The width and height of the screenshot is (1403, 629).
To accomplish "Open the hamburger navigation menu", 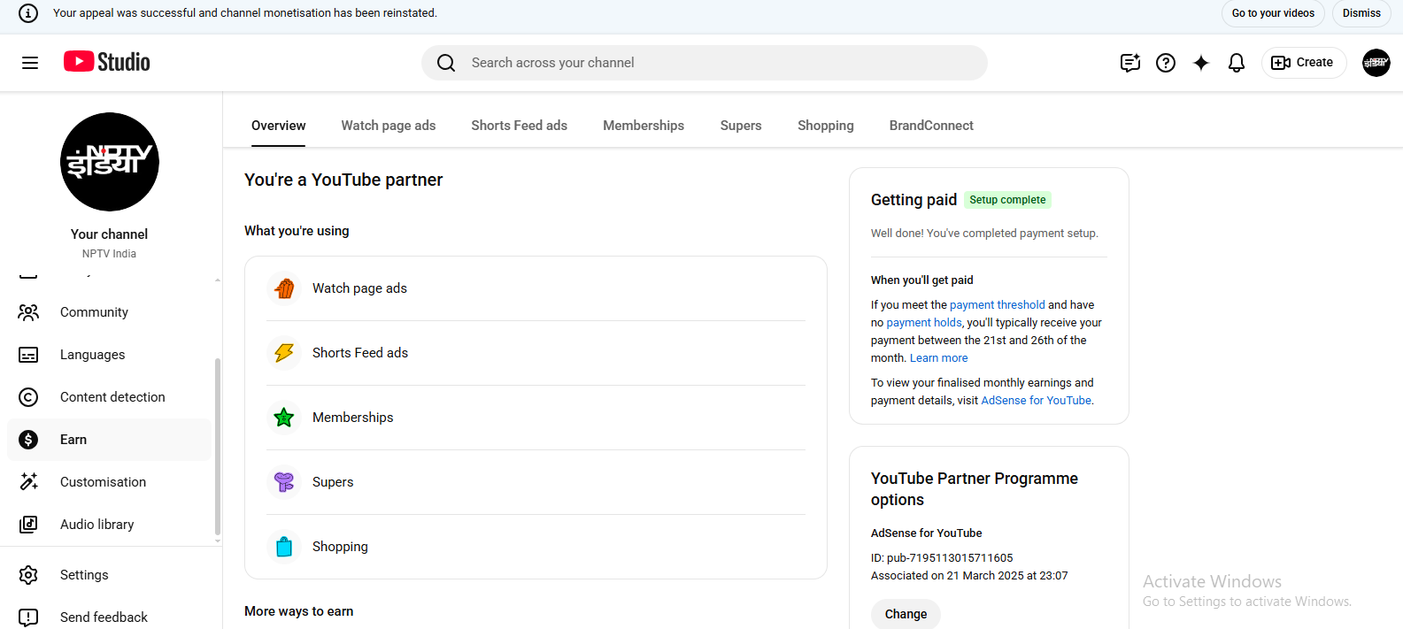I will pyautogui.click(x=30, y=63).
